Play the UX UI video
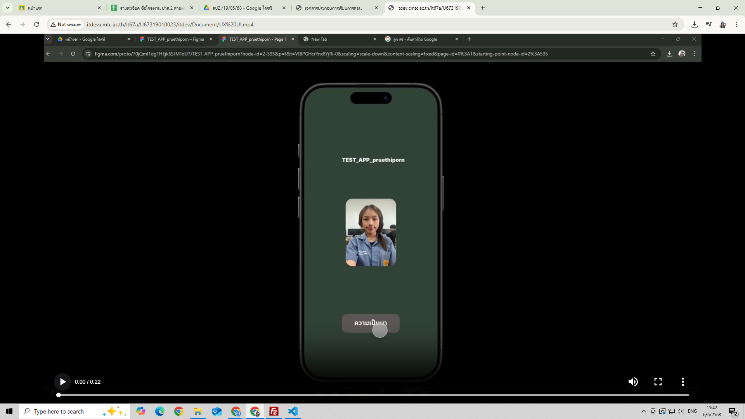Image resolution: width=745 pixels, height=419 pixels. coord(62,382)
